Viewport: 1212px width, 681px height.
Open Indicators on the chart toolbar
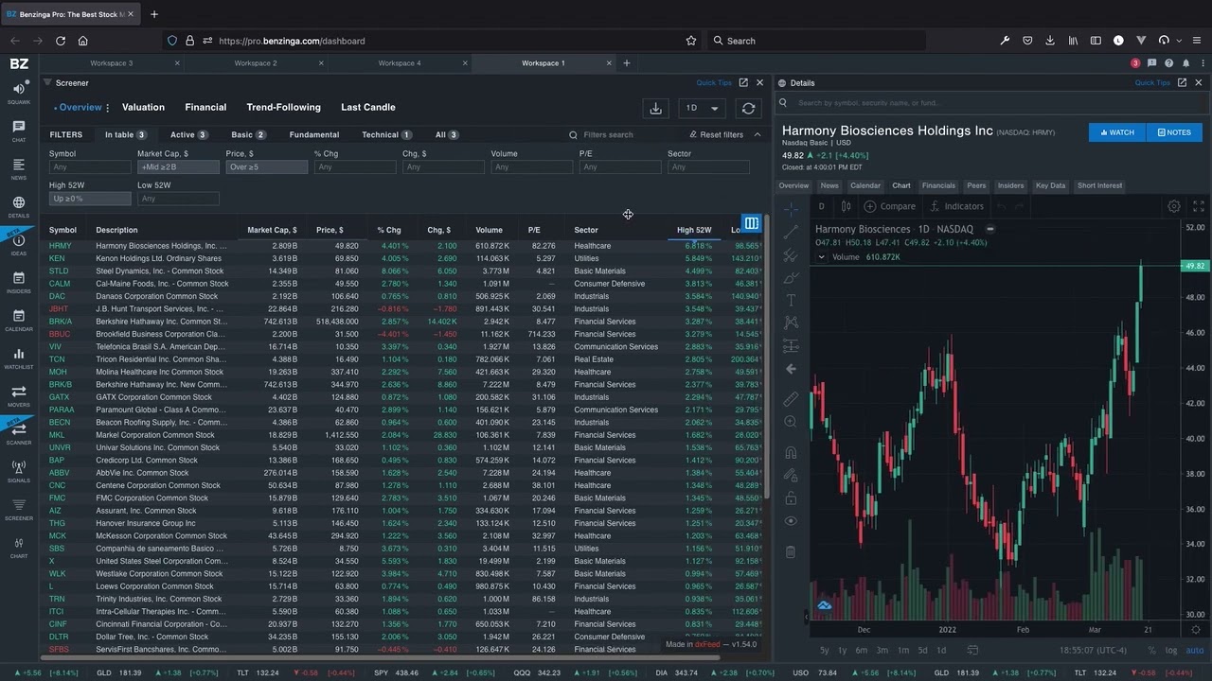pos(956,206)
